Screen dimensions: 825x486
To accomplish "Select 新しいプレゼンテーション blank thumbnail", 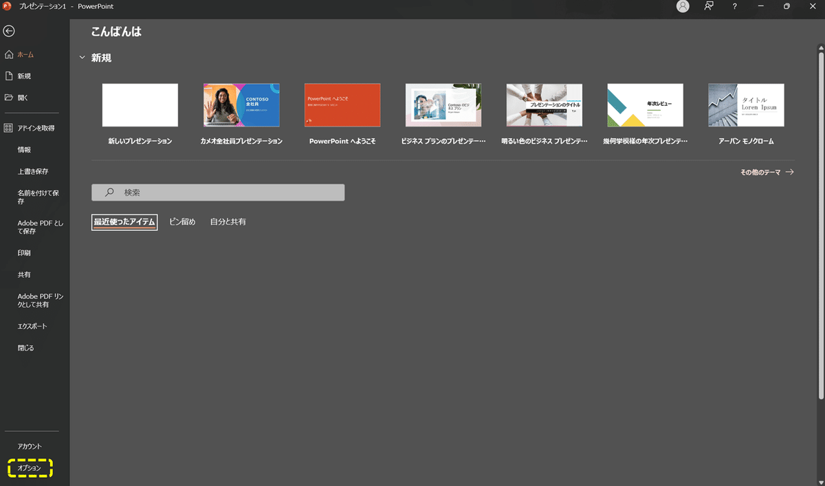I will pyautogui.click(x=140, y=105).
